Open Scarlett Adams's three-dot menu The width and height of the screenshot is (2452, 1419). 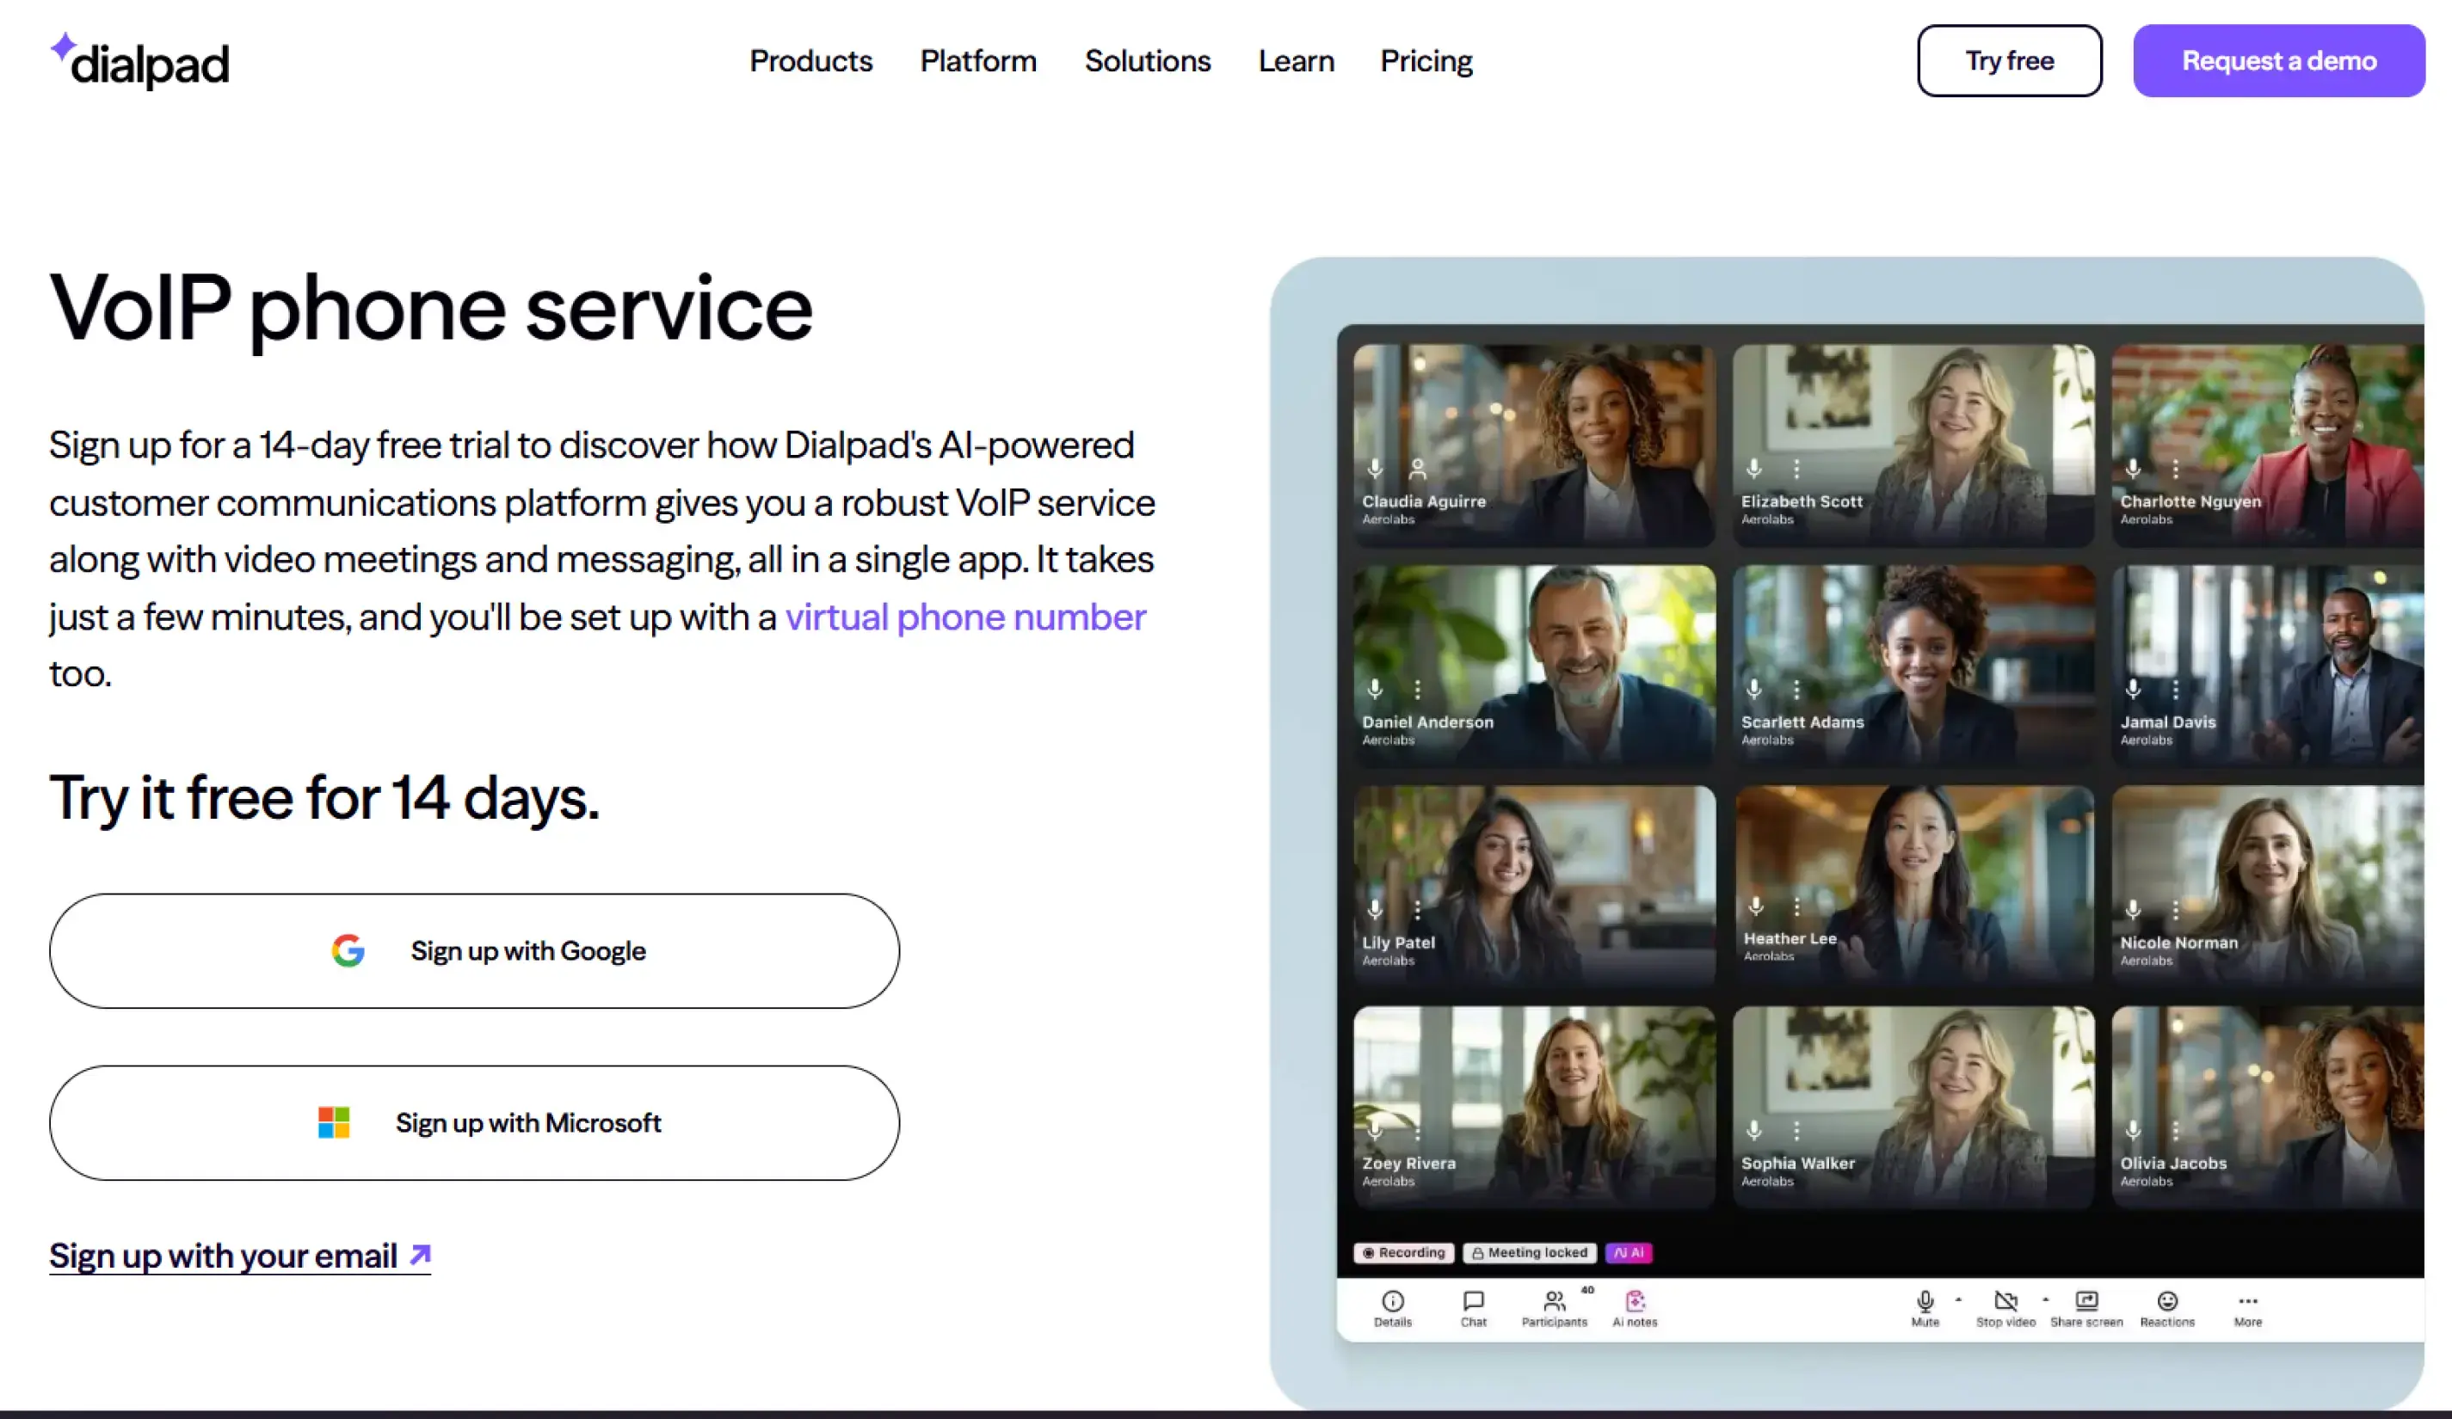pyautogui.click(x=1796, y=690)
